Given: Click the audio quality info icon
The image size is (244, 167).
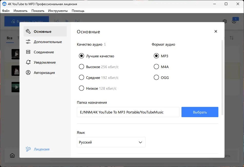Looking at the screenshot, I should point(105,44).
